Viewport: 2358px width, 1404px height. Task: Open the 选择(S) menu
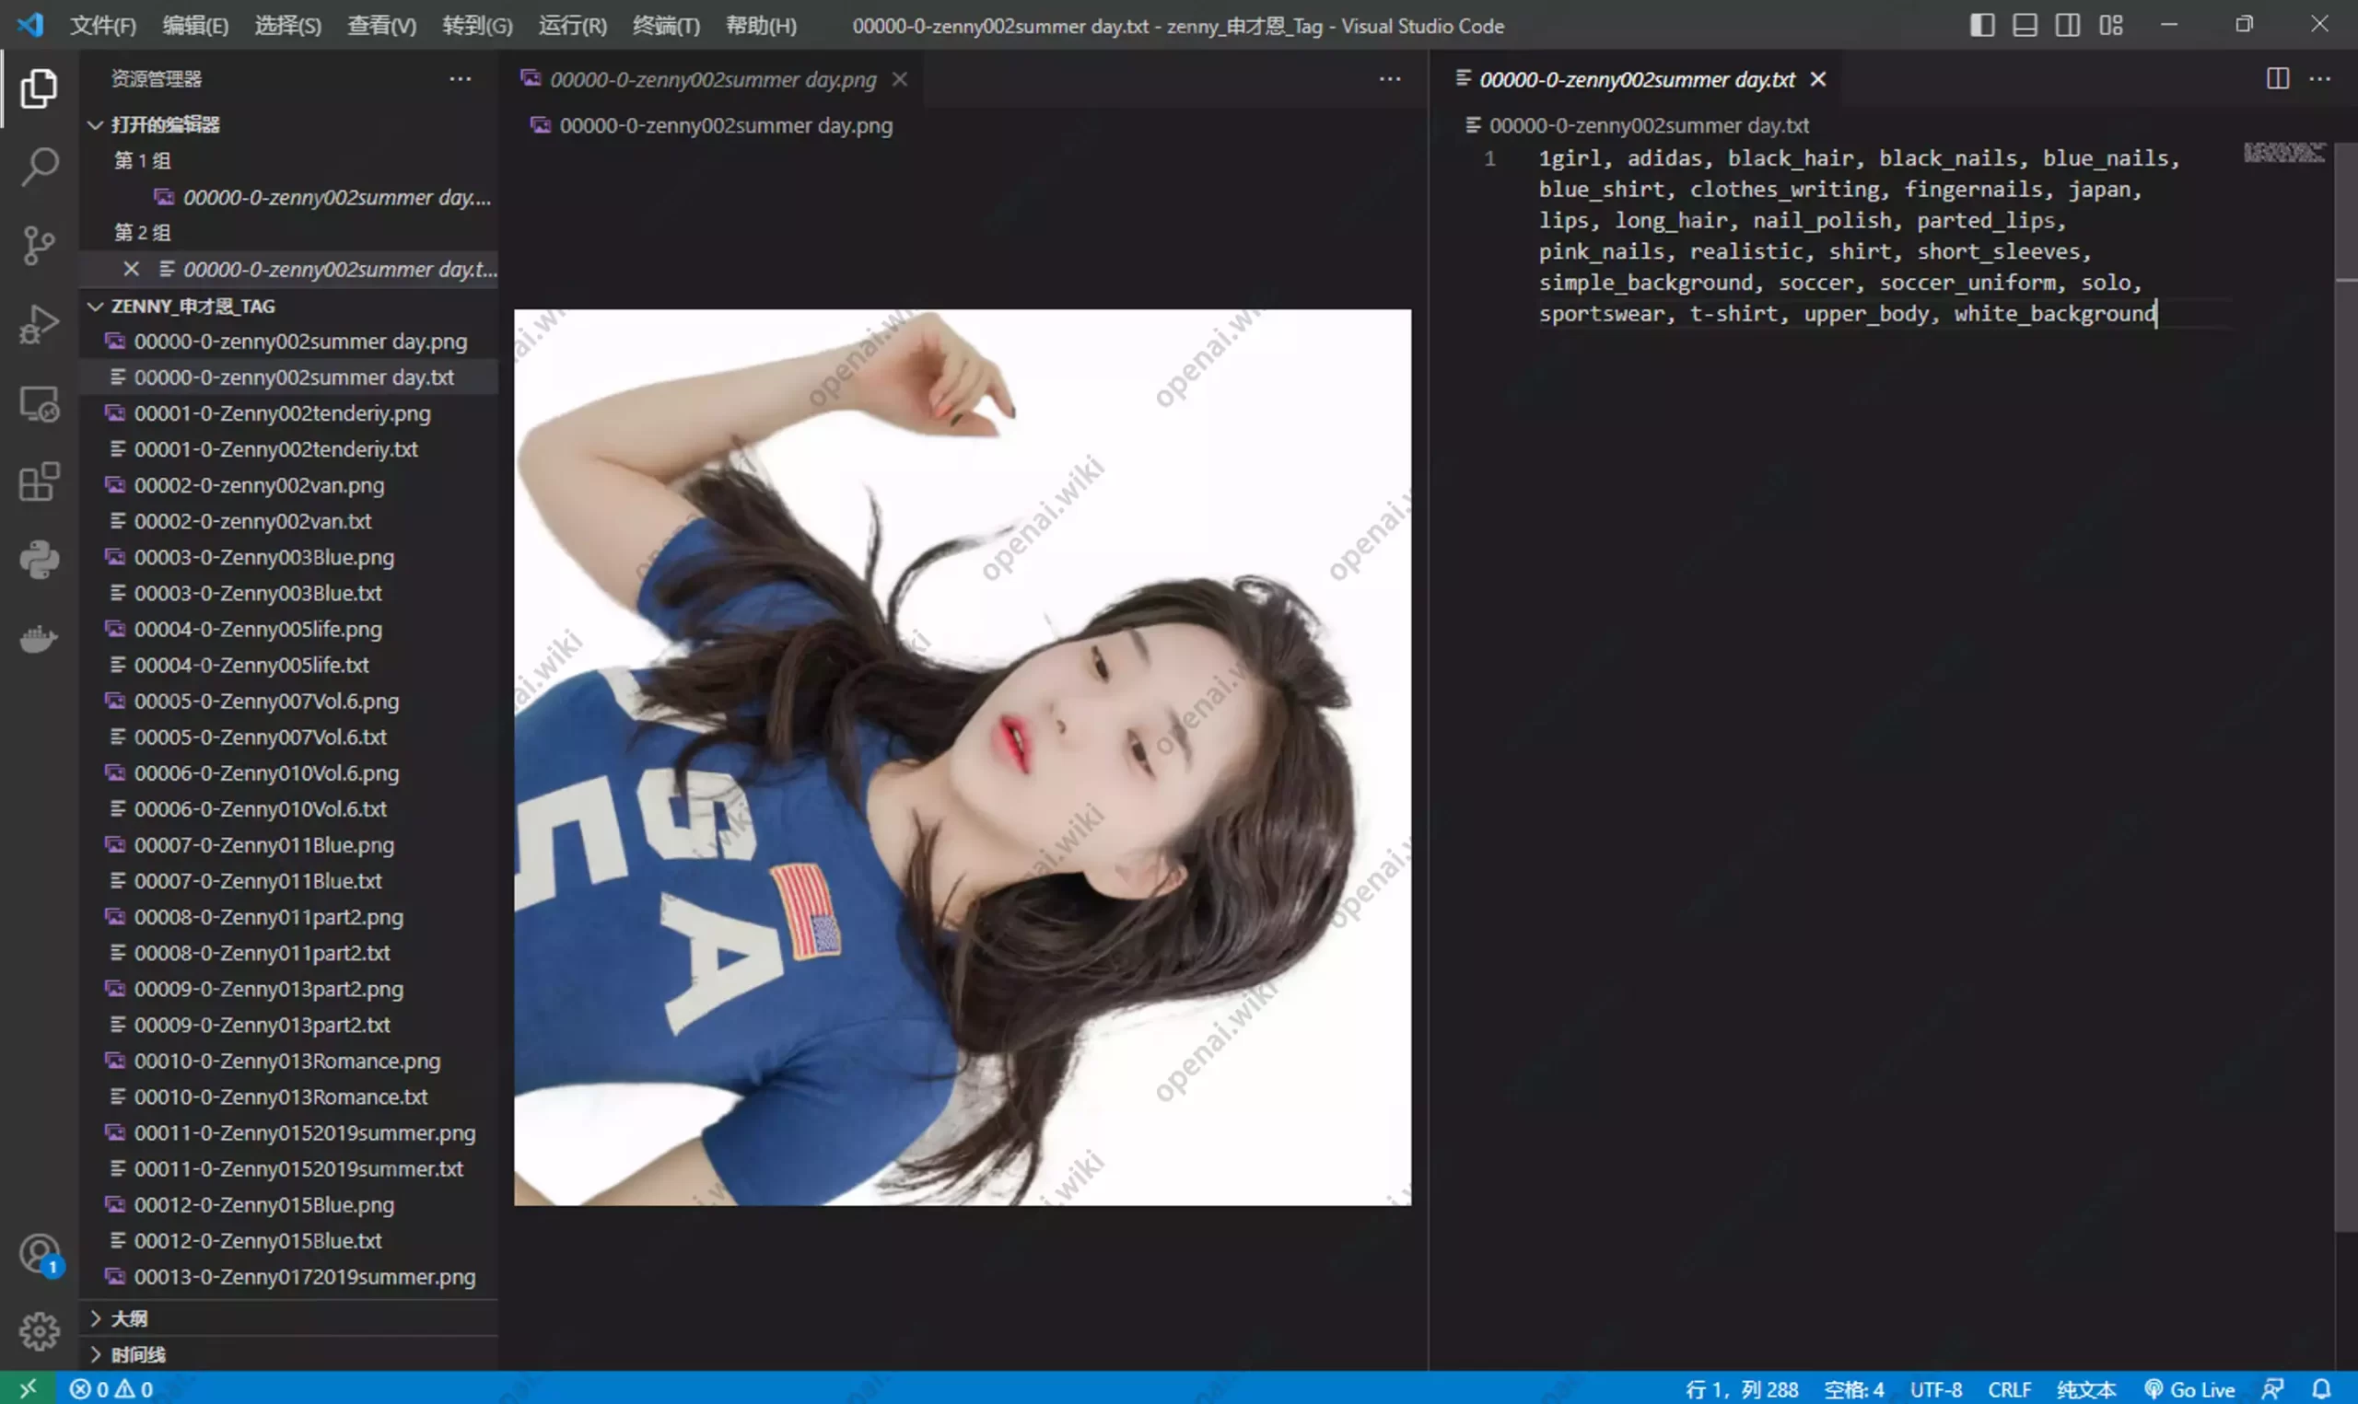(287, 26)
